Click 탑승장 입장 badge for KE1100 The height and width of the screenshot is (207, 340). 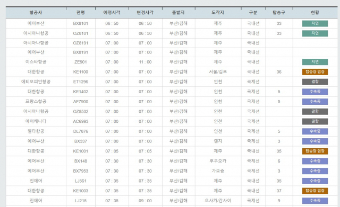click(x=315, y=72)
